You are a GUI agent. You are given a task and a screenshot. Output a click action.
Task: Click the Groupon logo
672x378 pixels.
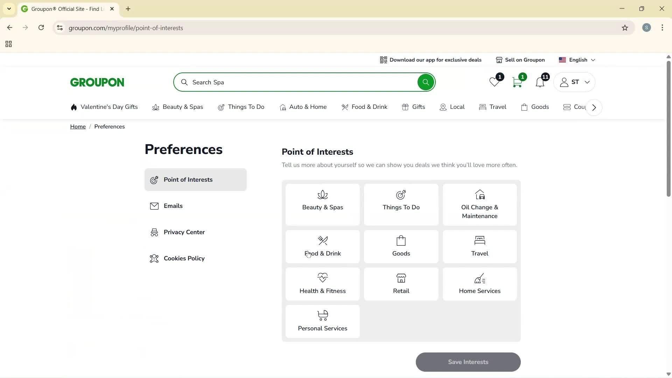(97, 82)
